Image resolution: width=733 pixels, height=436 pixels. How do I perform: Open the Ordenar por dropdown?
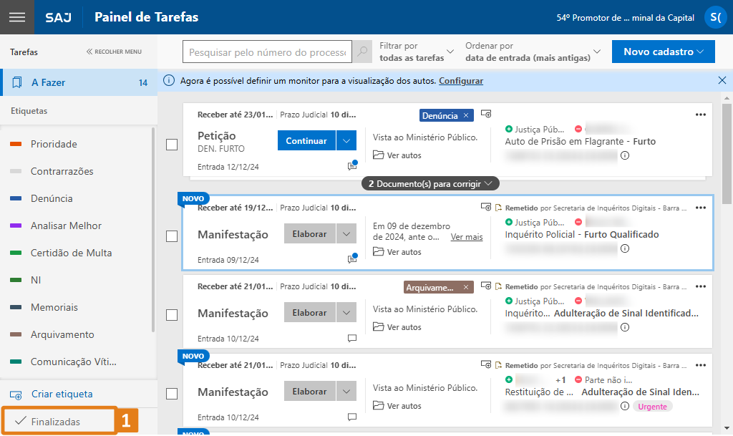tap(533, 52)
